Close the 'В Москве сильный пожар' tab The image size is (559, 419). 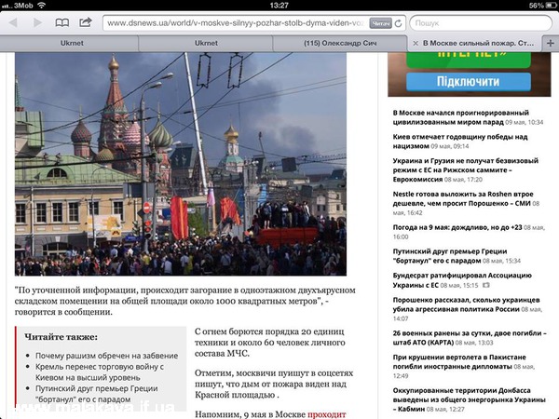(416, 43)
